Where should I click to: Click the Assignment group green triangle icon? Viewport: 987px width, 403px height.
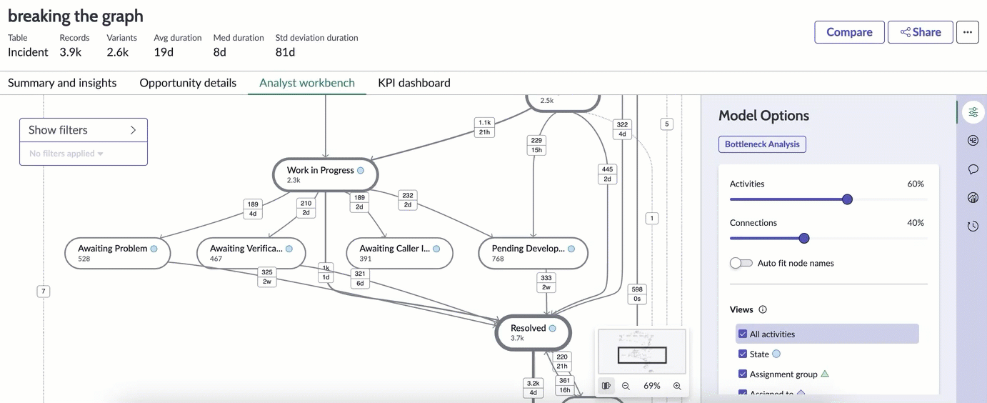point(825,374)
